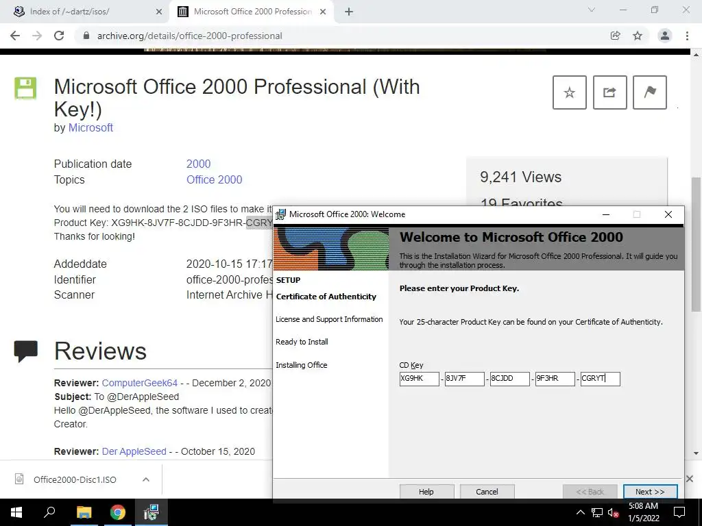The width and height of the screenshot is (702, 526).
Task: Click the green floppy software icon
Action: point(25,88)
